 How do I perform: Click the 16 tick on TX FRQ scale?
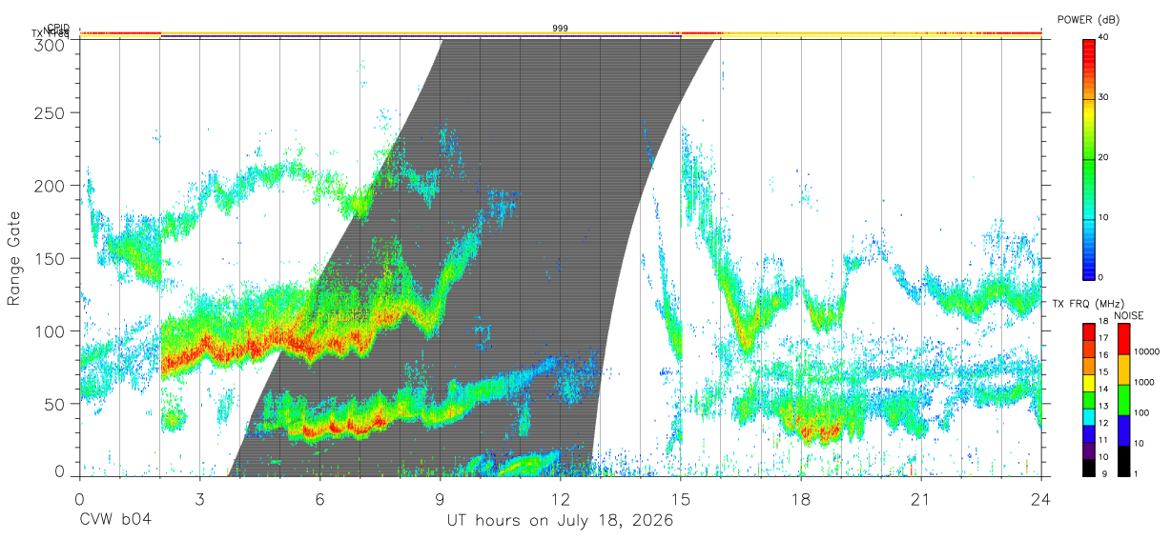(1103, 354)
